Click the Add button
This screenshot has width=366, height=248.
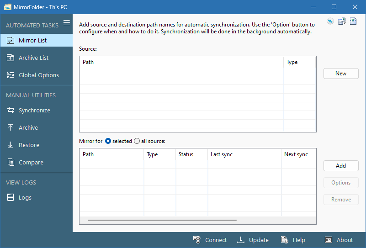click(x=341, y=166)
